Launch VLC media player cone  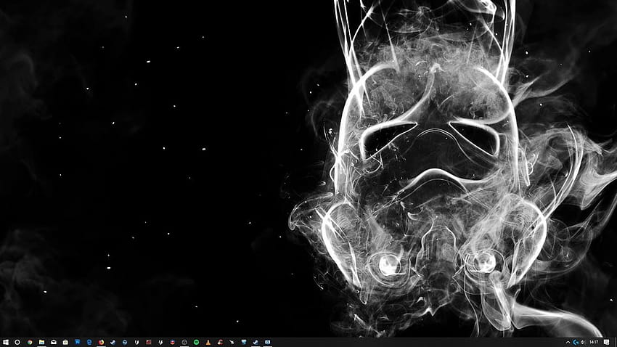[208, 342]
